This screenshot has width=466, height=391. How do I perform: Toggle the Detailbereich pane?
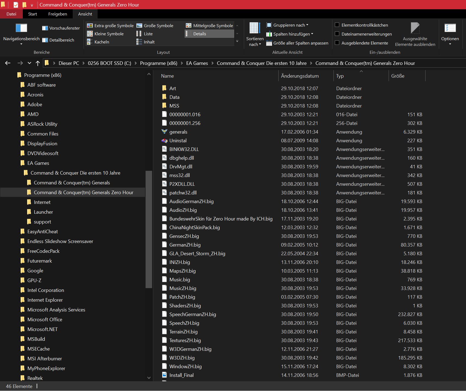click(x=58, y=40)
